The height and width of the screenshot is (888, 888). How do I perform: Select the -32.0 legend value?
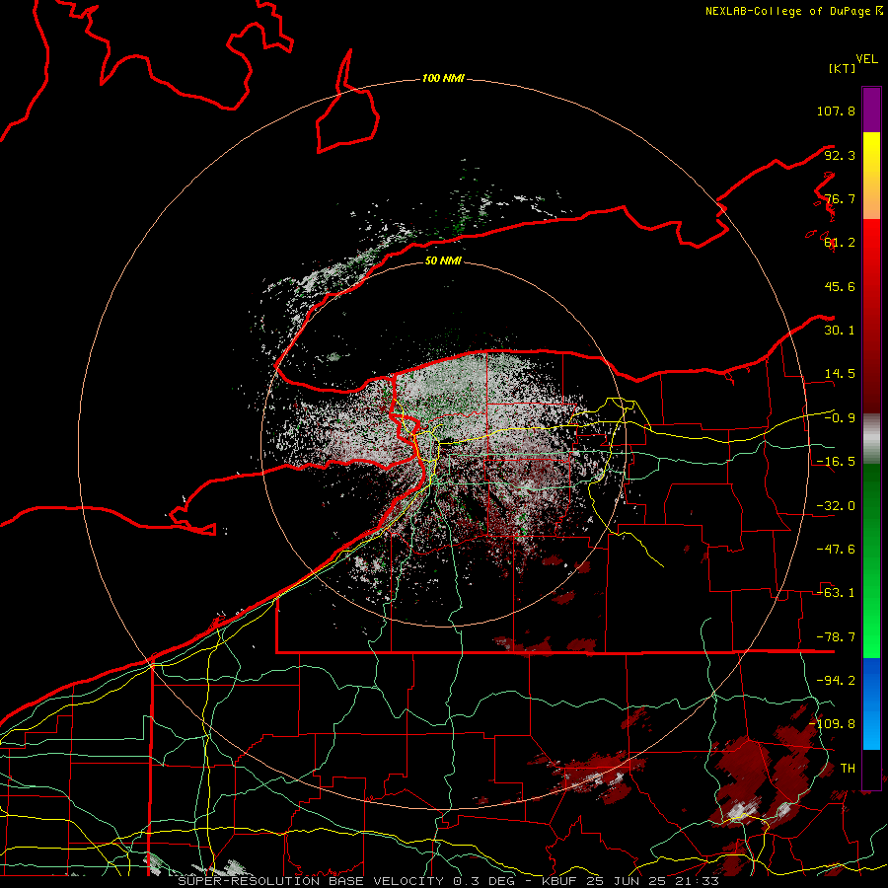(836, 506)
